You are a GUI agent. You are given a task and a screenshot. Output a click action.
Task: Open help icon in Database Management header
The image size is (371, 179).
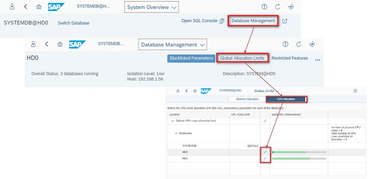pos(286,44)
